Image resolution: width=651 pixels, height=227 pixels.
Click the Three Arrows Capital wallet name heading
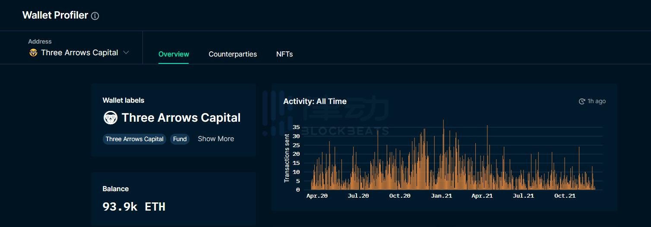(x=181, y=118)
